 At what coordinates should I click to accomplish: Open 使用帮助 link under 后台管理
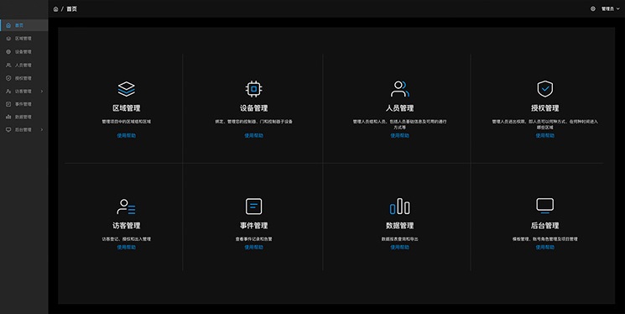(x=544, y=248)
